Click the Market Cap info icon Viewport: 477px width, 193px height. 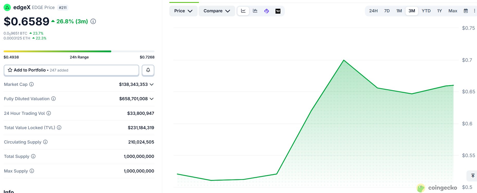coord(31,84)
